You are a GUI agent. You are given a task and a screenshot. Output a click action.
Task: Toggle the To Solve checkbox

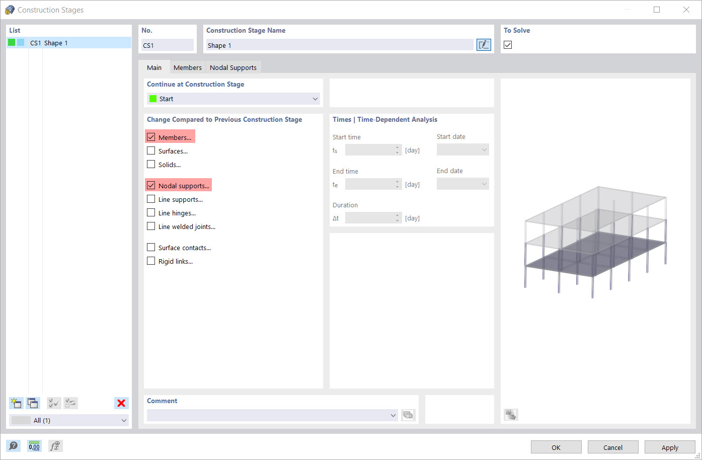(x=507, y=44)
